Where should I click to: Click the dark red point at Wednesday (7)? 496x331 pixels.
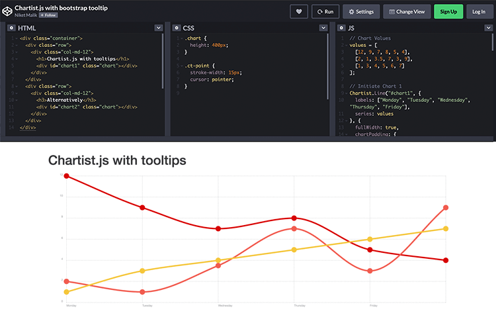tap(218, 228)
